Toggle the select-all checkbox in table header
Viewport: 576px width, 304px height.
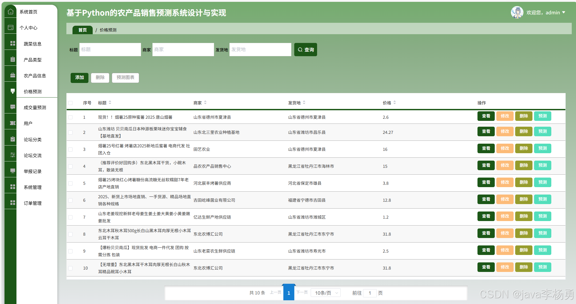point(70,103)
